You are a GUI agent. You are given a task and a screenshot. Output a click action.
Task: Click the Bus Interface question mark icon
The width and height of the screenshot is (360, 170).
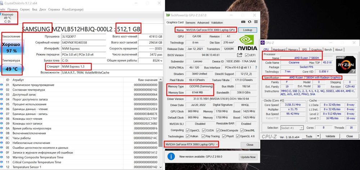coord(256,68)
